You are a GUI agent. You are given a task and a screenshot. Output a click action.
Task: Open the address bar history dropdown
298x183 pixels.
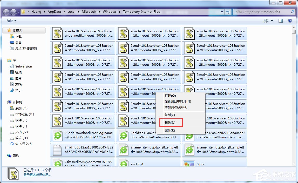221,12
